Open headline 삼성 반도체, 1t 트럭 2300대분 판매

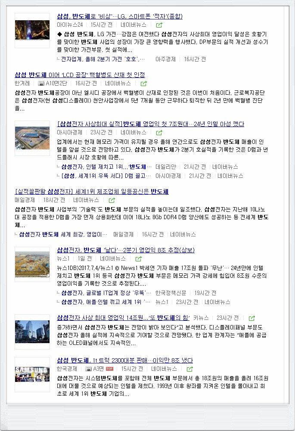(x=125, y=360)
